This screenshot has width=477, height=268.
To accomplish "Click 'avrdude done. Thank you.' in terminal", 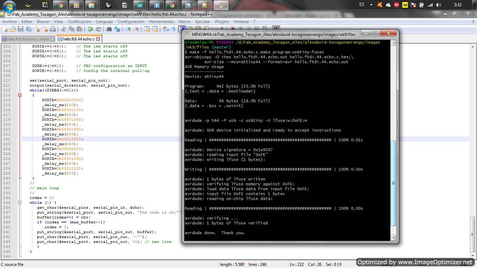I will click(x=215, y=233).
